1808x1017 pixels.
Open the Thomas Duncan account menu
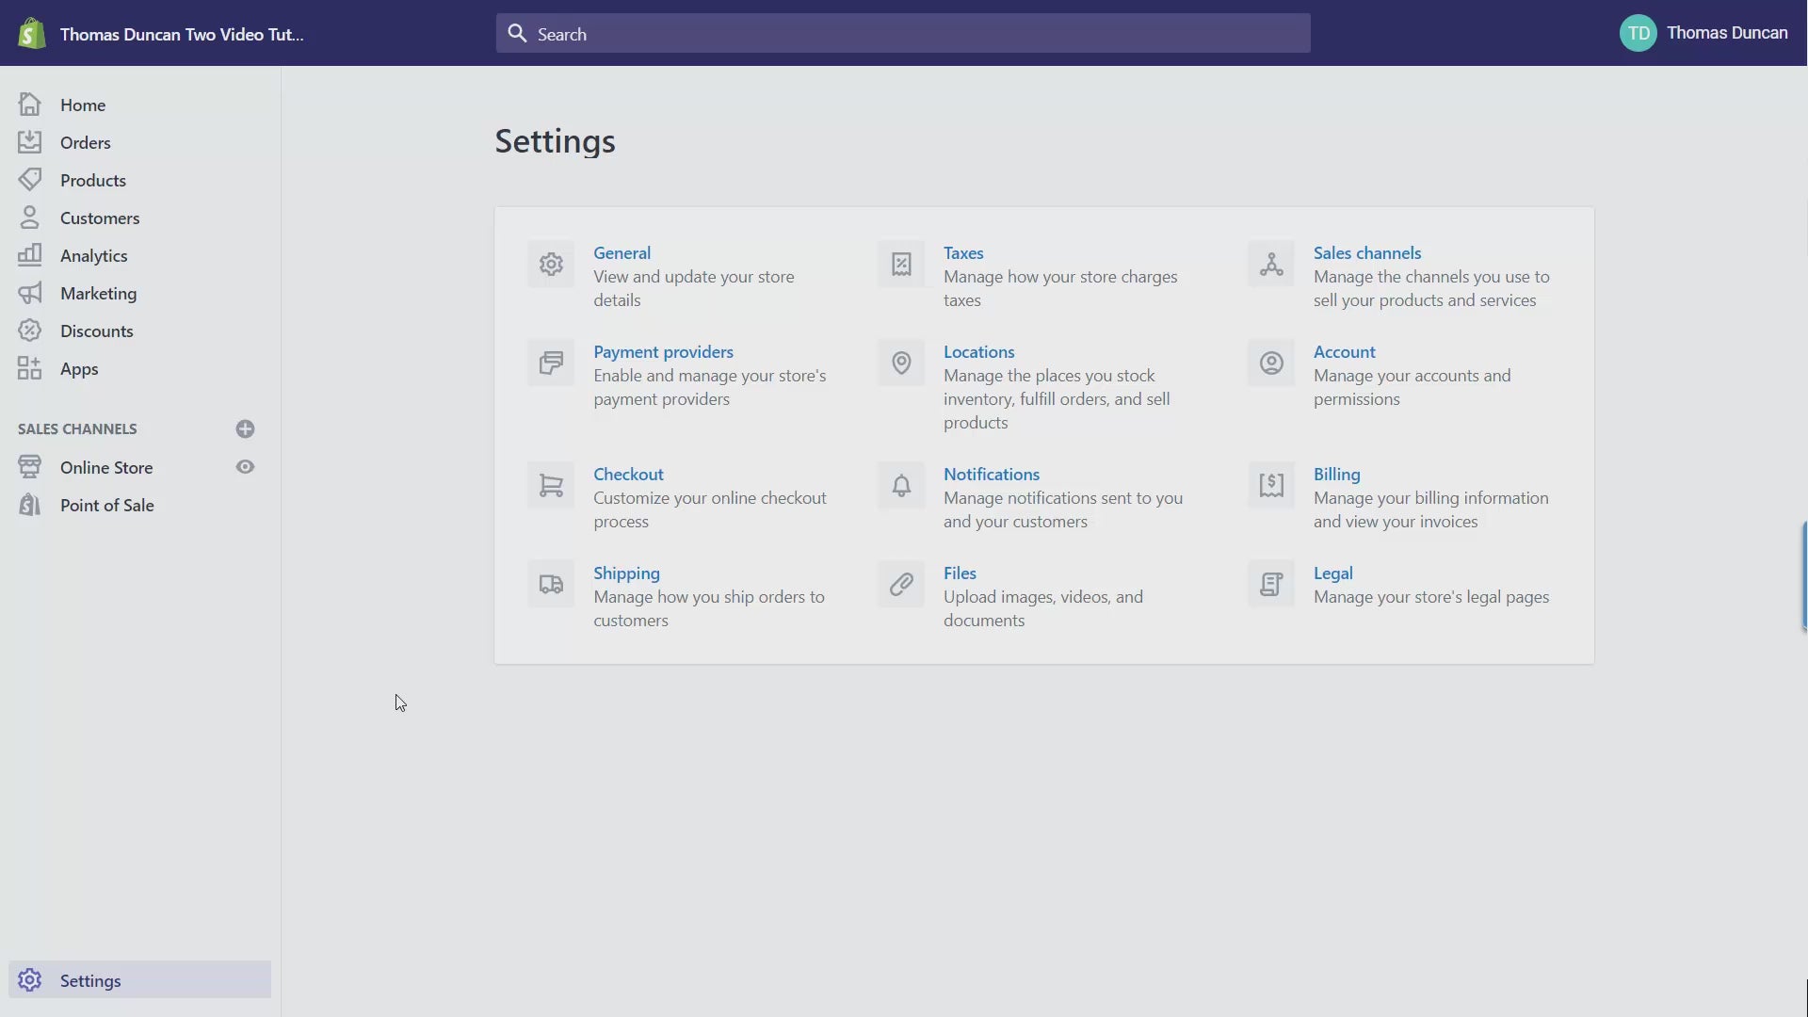tap(1703, 33)
